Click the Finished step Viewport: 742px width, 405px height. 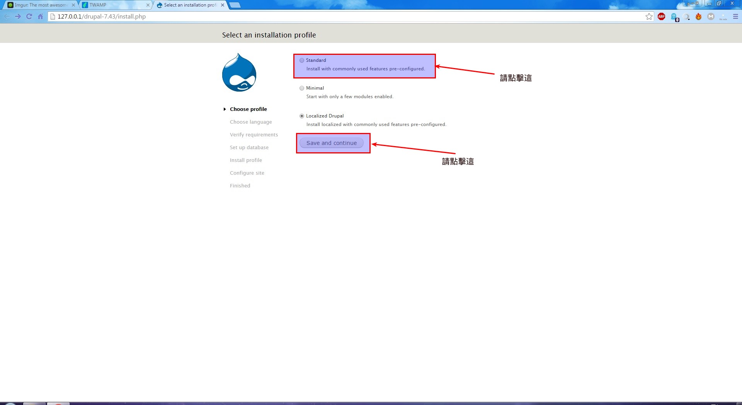[x=240, y=186]
